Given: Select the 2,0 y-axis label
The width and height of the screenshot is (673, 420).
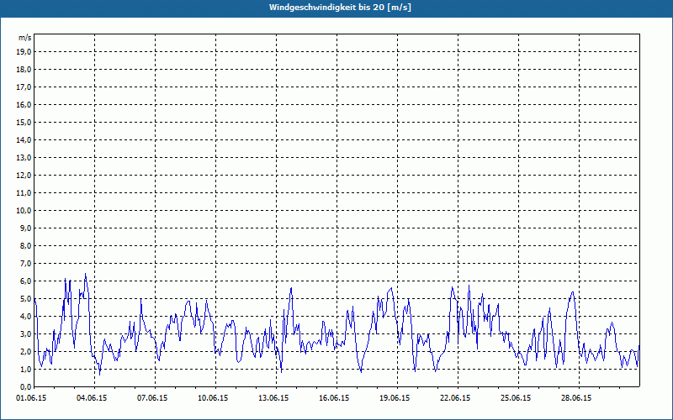Looking at the screenshot, I should point(25,351).
